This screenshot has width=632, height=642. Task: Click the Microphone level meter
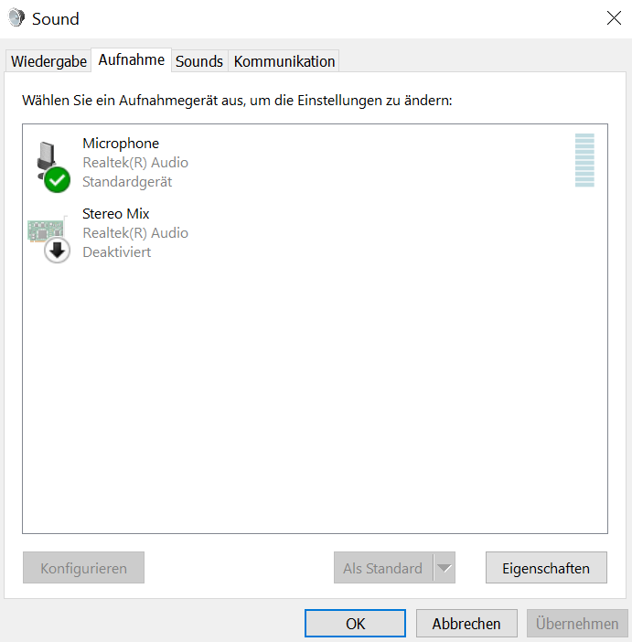click(x=584, y=160)
